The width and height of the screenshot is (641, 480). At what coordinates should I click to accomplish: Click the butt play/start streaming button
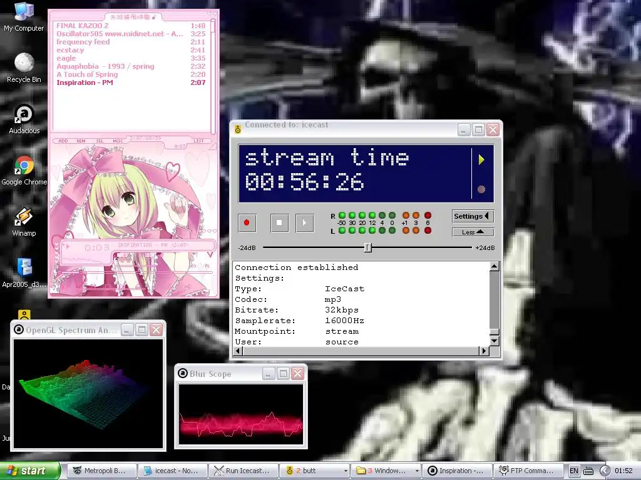point(305,222)
